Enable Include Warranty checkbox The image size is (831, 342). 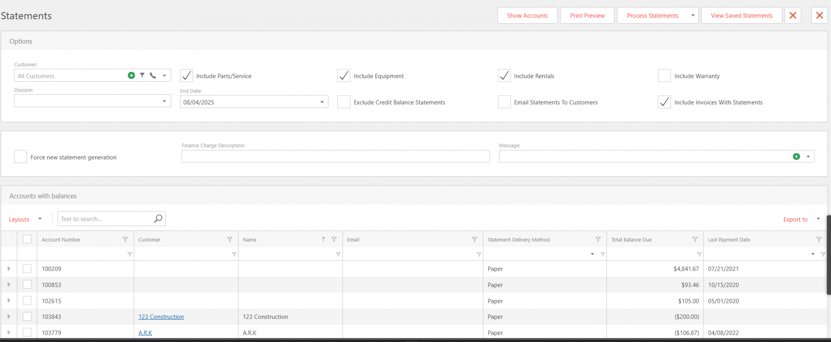pyautogui.click(x=664, y=76)
